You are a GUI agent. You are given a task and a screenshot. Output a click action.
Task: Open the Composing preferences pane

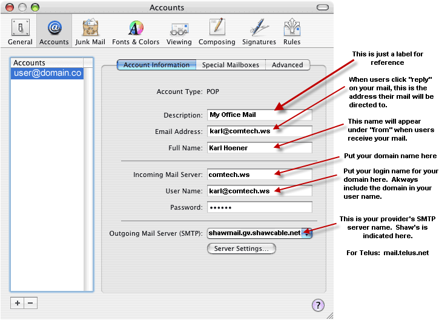tap(217, 31)
